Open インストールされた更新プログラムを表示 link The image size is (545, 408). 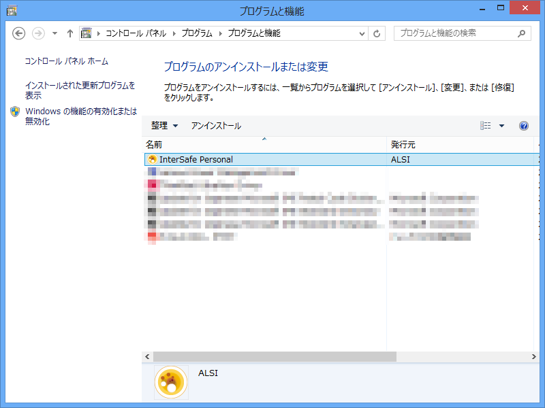coord(80,90)
